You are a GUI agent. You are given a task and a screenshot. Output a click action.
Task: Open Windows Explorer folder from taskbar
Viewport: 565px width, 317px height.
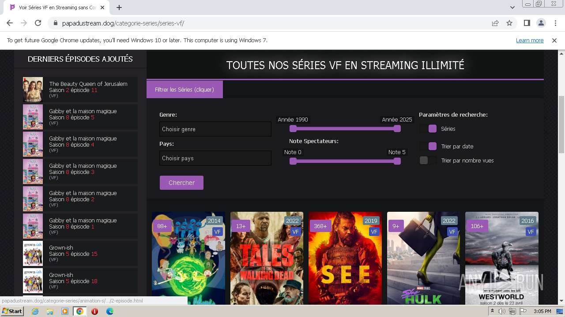pyautogui.click(x=50, y=311)
